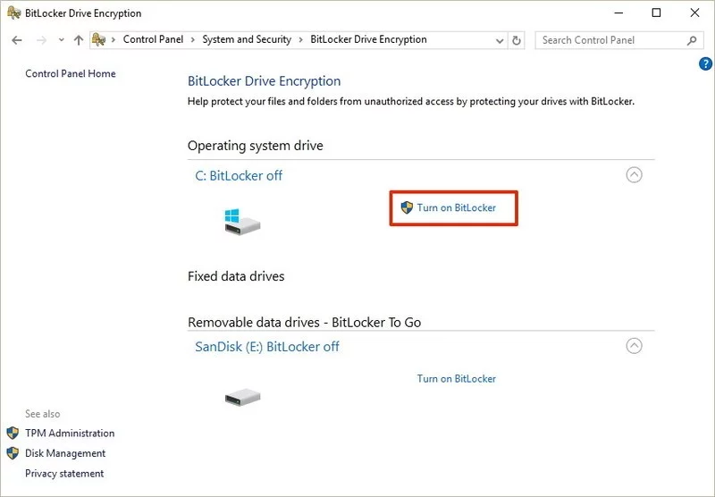Open Control Panel Home
Screen dimensions: 715x497
(71, 73)
